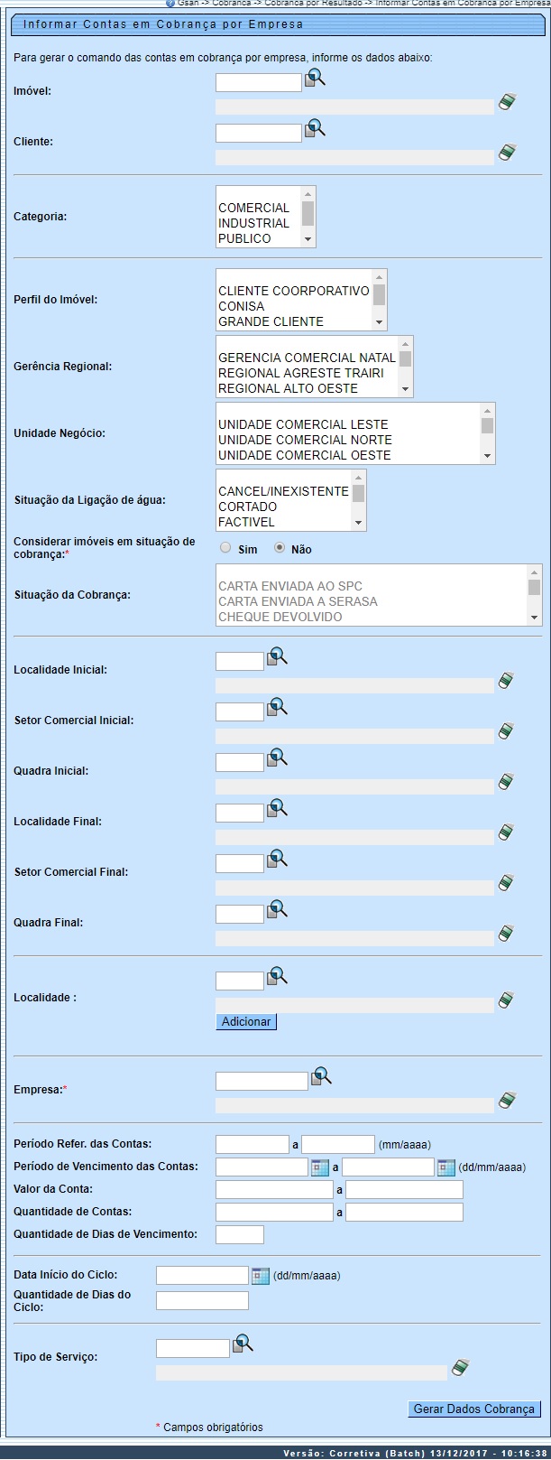Viewport: 551px width, 1460px height.
Task: Erase the Quadra Final value
Action: point(507,934)
